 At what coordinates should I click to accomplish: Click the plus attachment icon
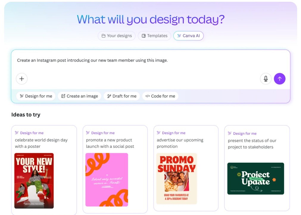coord(22,79)
